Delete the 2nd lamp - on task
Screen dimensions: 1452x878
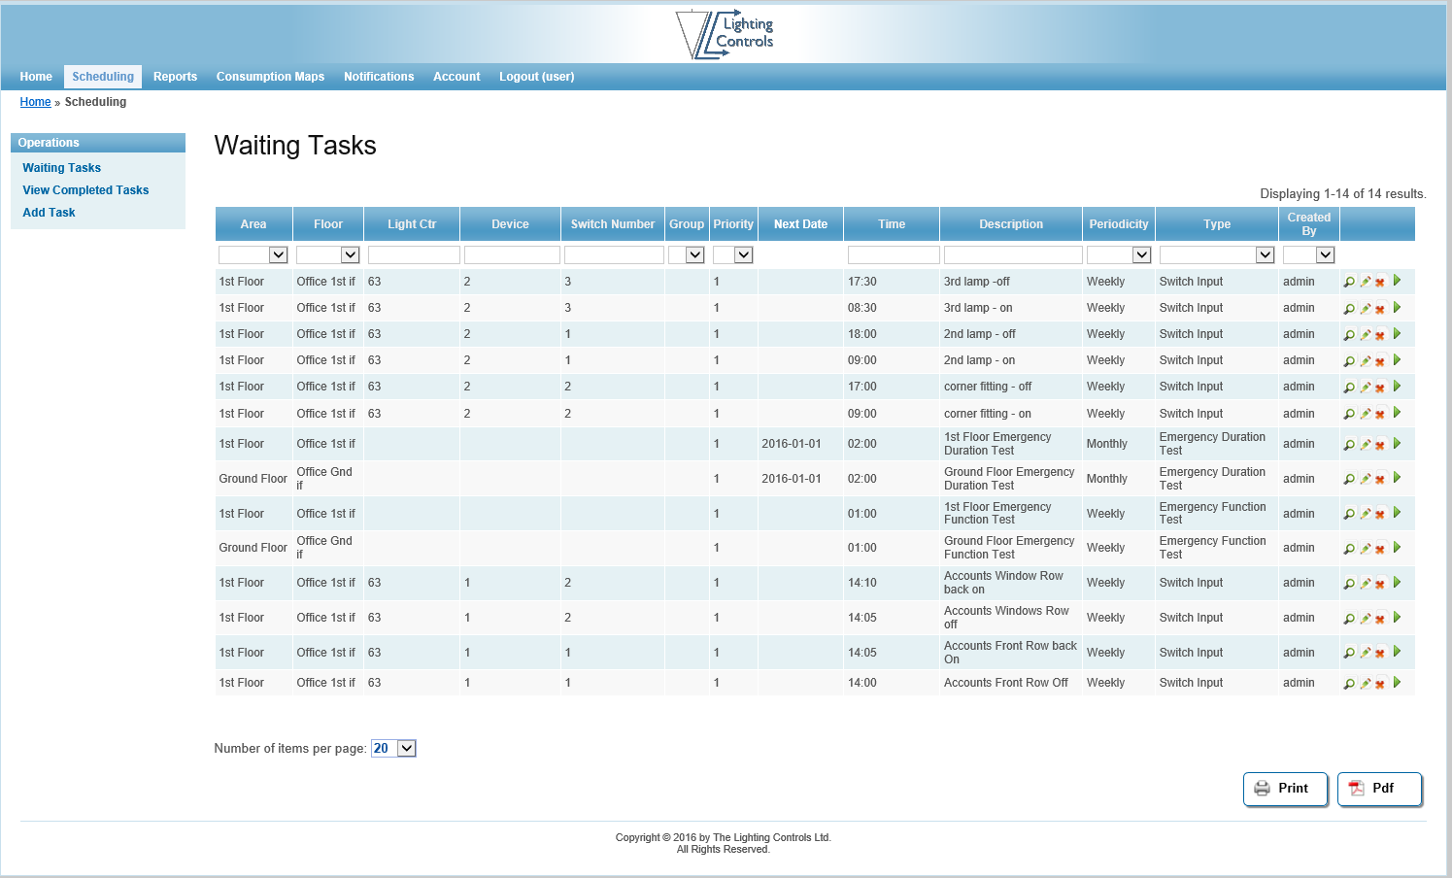[1379, 360]
